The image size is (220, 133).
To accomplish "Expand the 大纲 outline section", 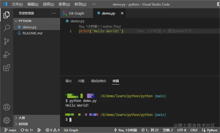I will click(37, 118).
